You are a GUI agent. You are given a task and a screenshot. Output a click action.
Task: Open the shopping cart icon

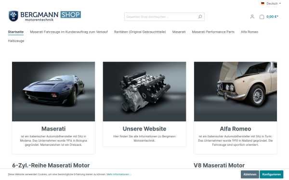tap(262, 17)
